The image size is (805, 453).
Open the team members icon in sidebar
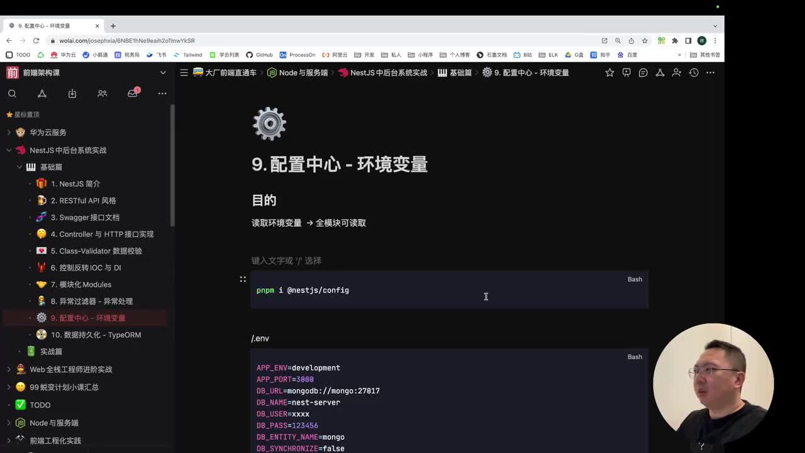click(x=103, y=93)
